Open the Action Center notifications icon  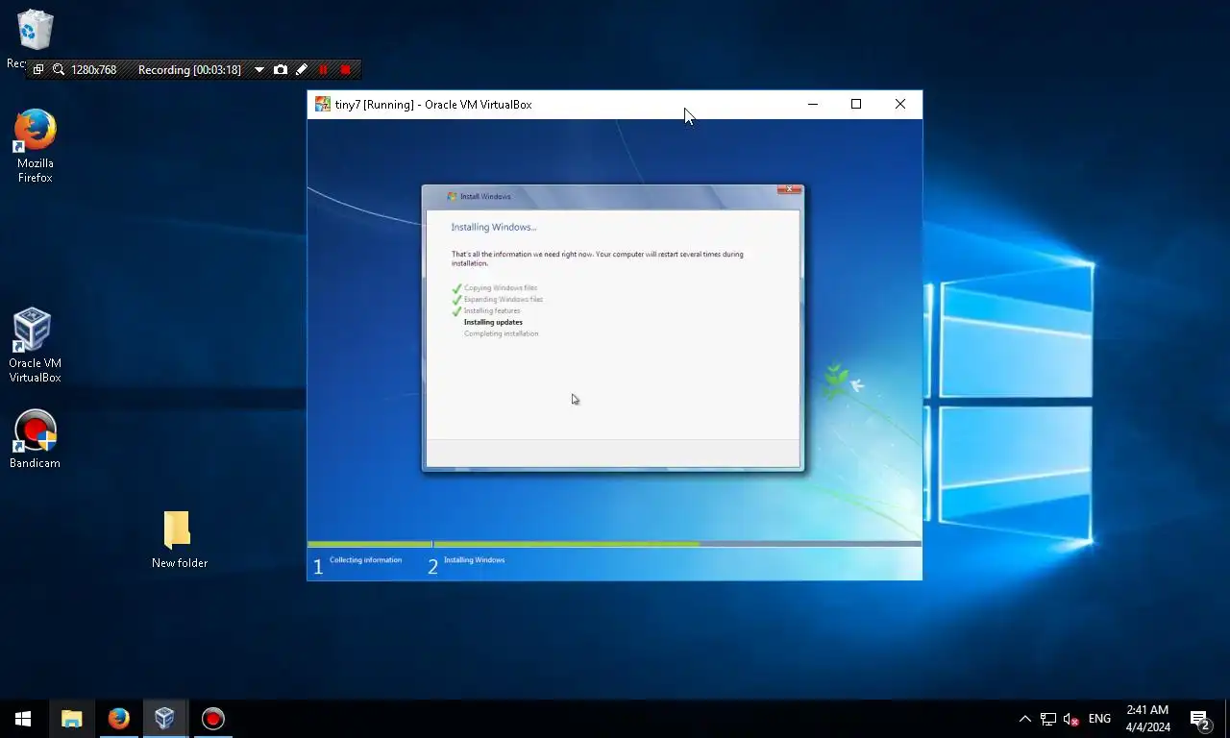click(1200, 719)
